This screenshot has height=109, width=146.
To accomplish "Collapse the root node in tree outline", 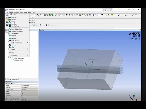I will [6, 32].
